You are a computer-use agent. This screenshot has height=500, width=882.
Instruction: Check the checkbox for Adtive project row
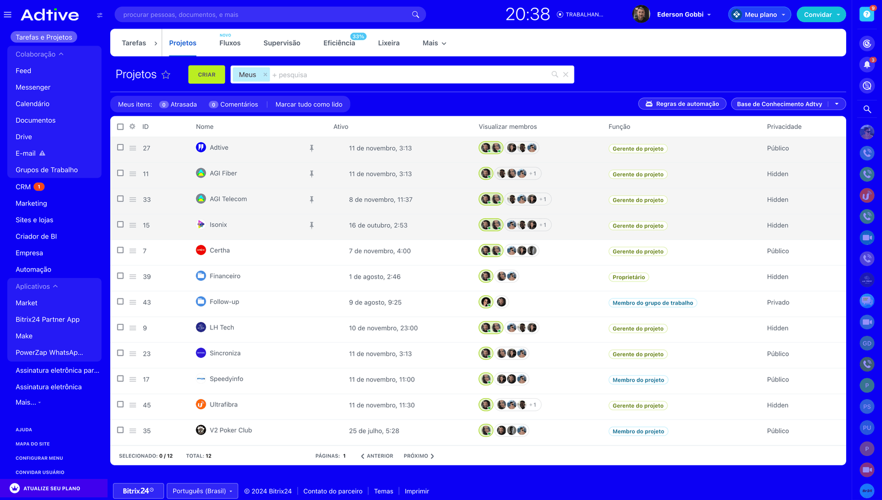point(120,148)
